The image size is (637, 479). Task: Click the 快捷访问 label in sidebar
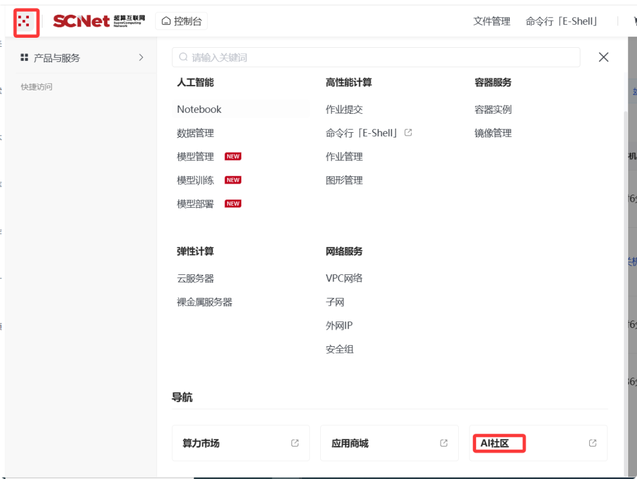(x=37, y=87)
